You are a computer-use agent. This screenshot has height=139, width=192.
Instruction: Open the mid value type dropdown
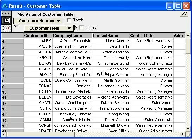(6, 13)
